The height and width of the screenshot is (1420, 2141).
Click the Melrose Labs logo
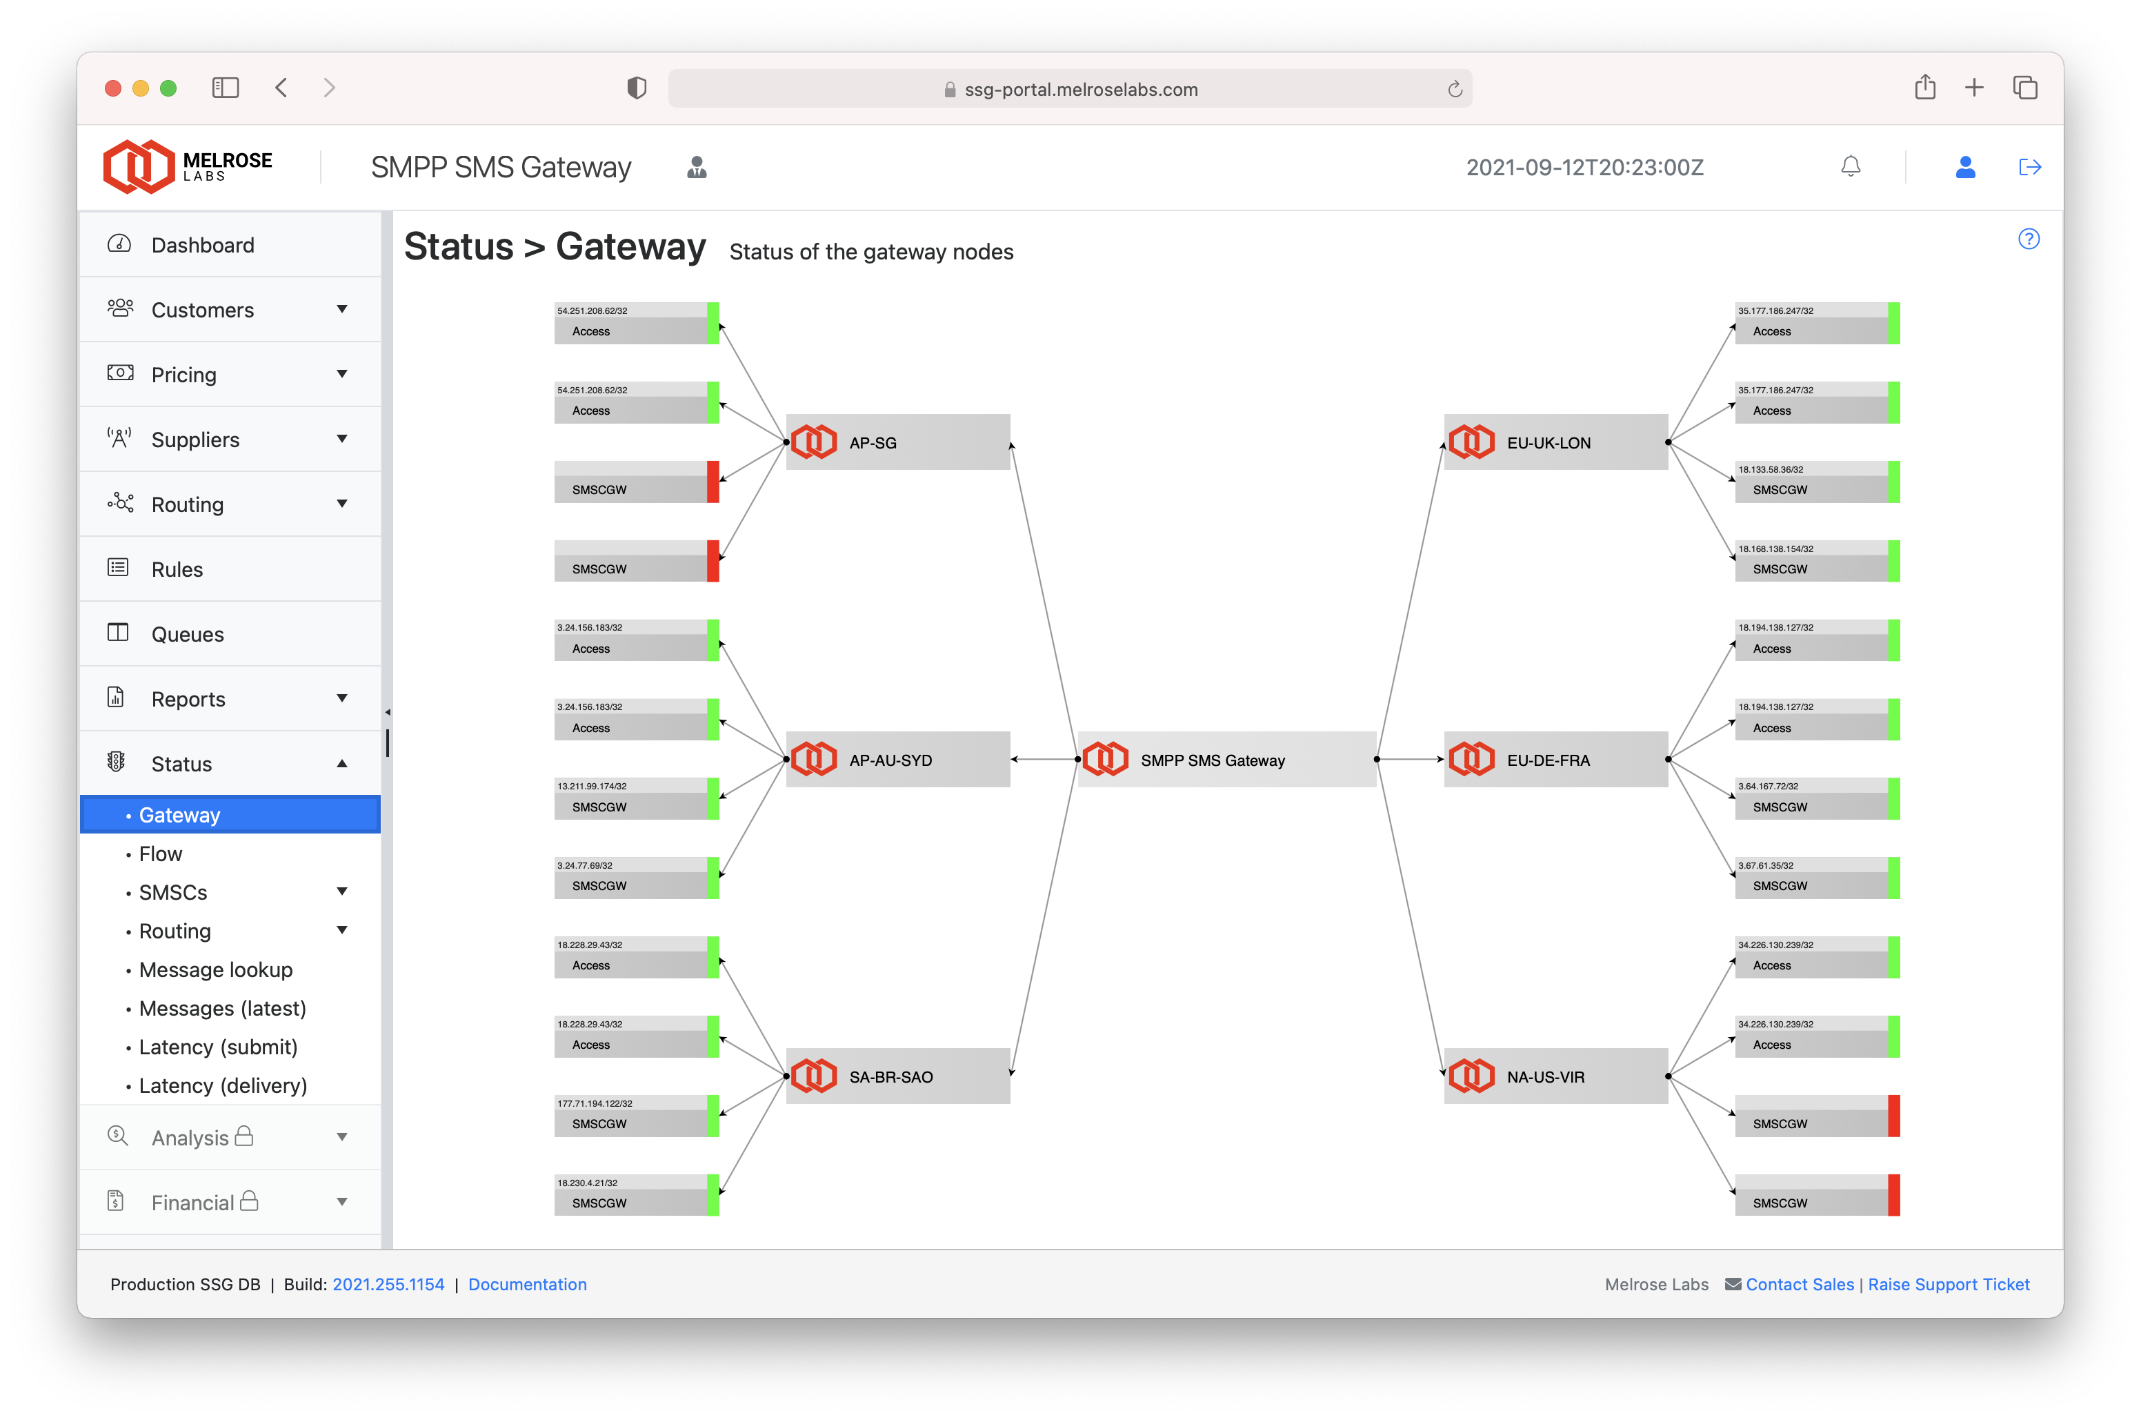click(x=188, y=167)
